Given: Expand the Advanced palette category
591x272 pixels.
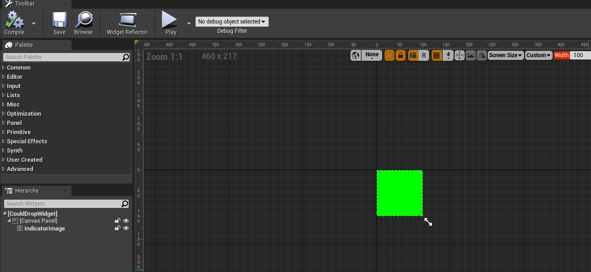Looking at the screenshot, I should click(4, 169).
